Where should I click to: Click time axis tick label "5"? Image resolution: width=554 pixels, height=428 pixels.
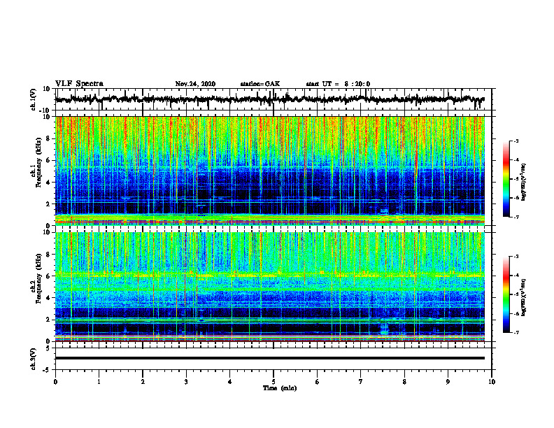274,382
